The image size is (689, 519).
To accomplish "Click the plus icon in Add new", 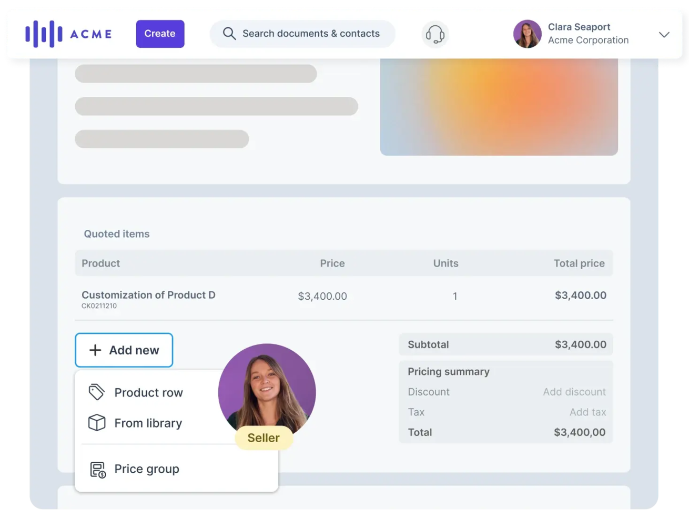I will (95, 350).
